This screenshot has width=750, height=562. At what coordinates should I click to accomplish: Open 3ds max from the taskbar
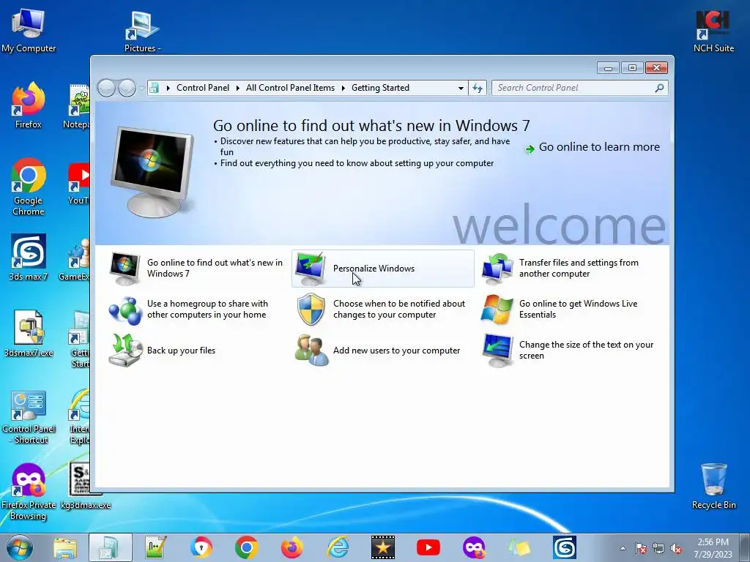[565, 547]
